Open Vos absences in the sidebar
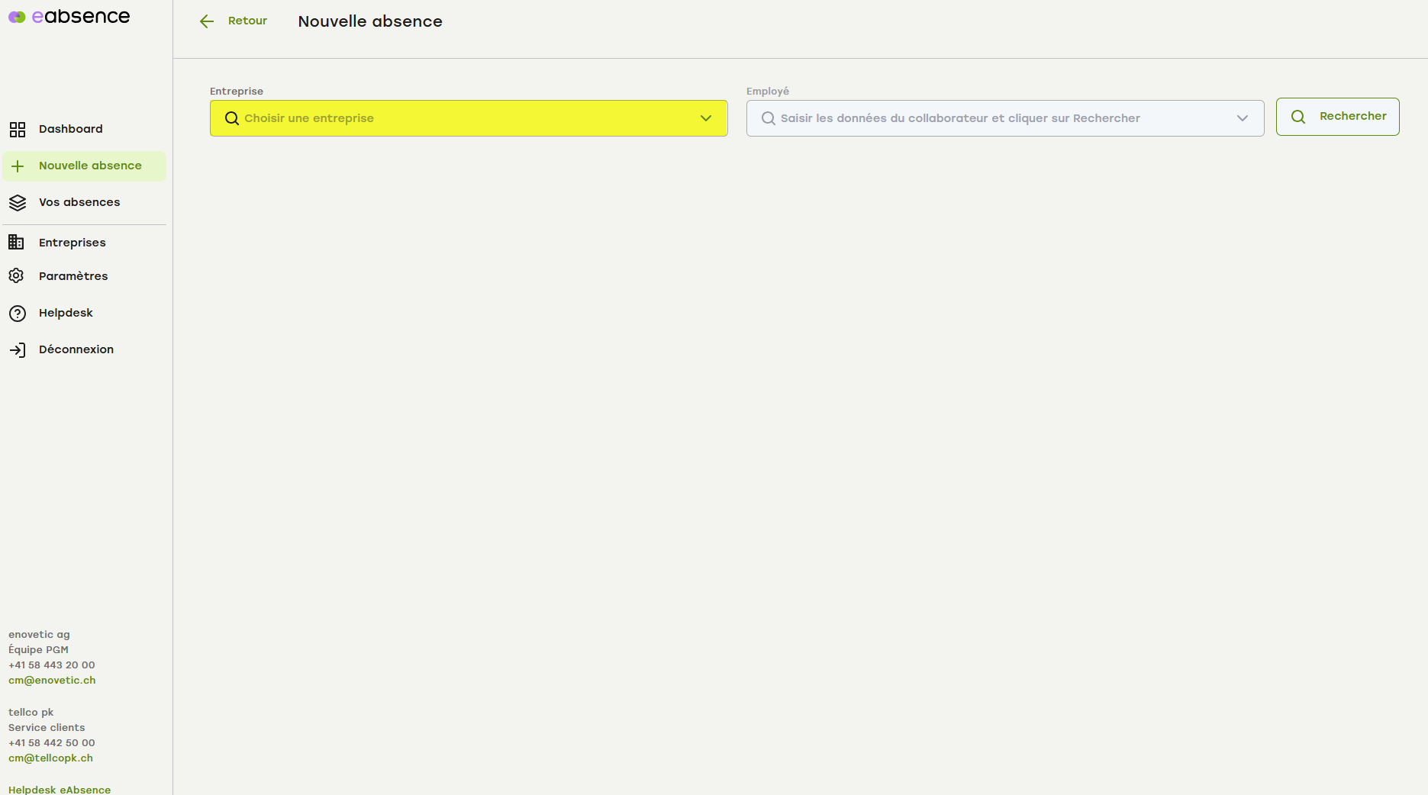Viewport: 1428px width, 795px height. (x=79, y=202)
